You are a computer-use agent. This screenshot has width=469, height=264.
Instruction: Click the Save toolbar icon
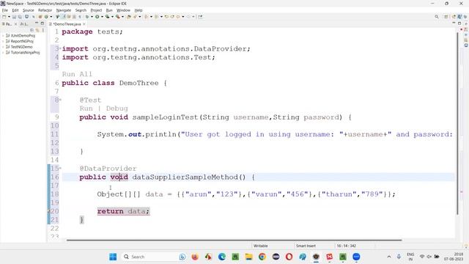point(14,17)
